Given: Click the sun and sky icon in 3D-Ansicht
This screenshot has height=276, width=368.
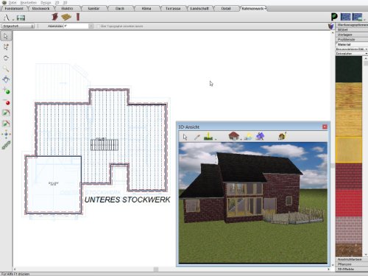Looking at the screenshot, I should [x=248, y=136].
